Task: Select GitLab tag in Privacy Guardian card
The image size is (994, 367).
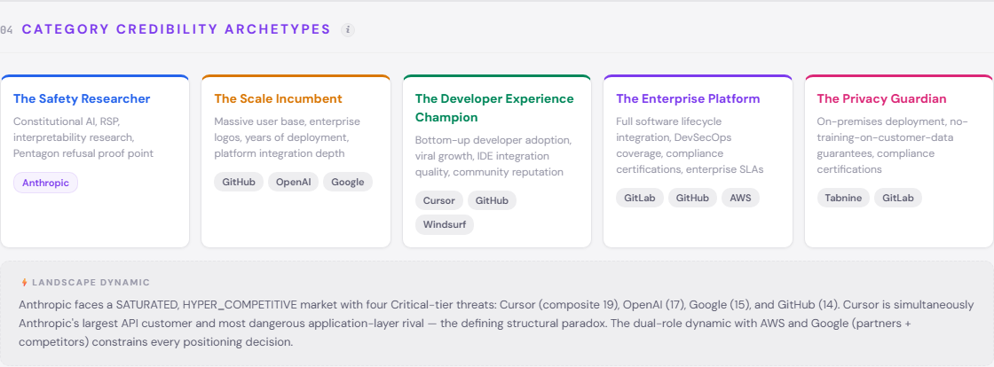Action: click(898, 198)
